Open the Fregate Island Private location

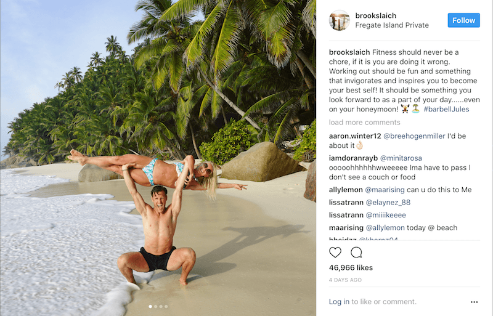(x=392, y=25)
